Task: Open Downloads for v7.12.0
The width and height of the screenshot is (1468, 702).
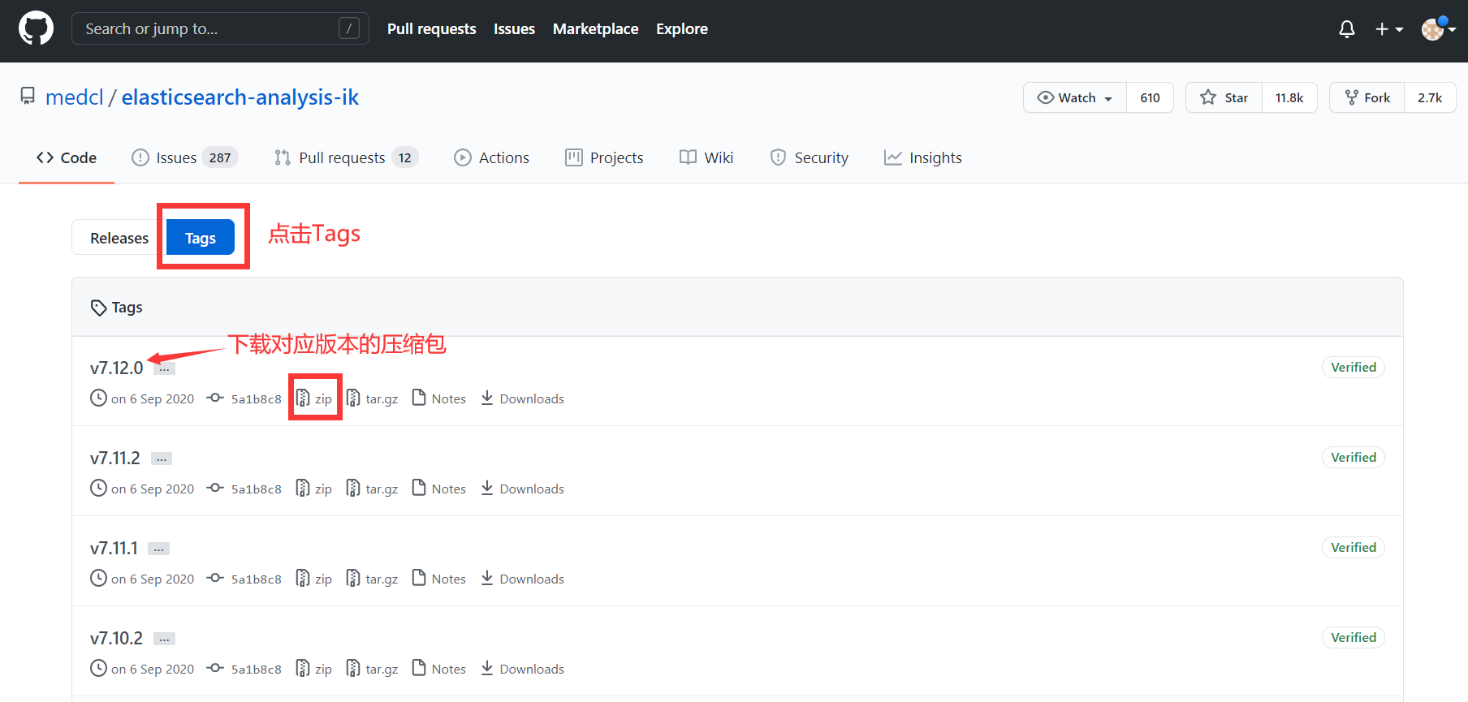Action: [x=522, y=398]
